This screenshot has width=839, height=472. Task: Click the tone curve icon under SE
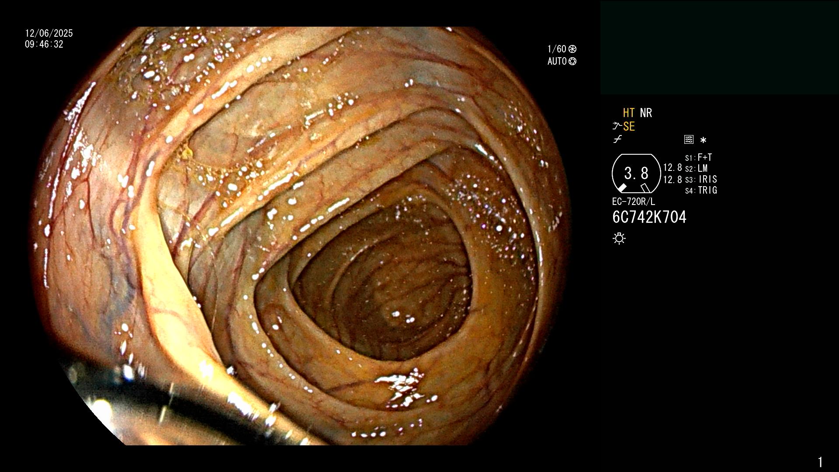point(617,139)
